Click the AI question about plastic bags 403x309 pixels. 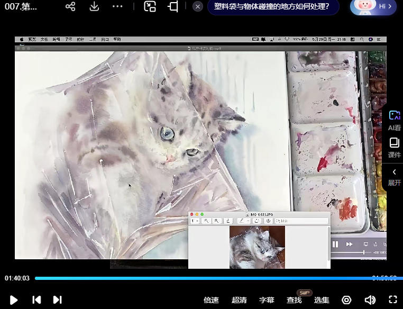(272, 6)
